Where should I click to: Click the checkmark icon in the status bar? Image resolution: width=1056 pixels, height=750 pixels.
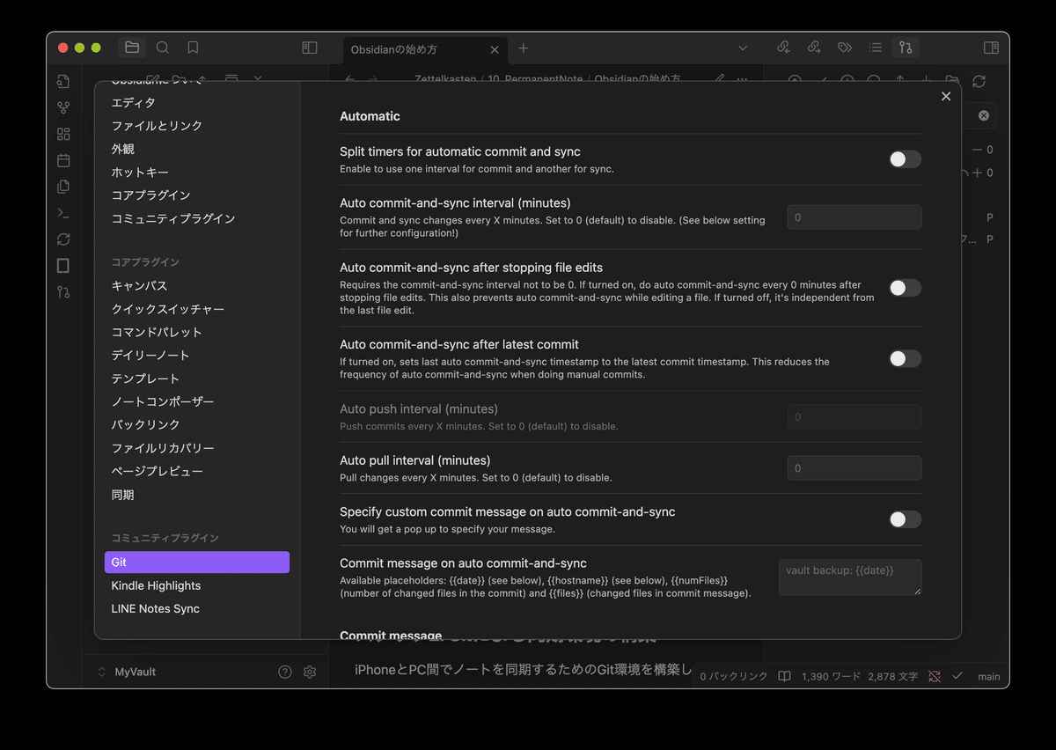tap(957, 676)
